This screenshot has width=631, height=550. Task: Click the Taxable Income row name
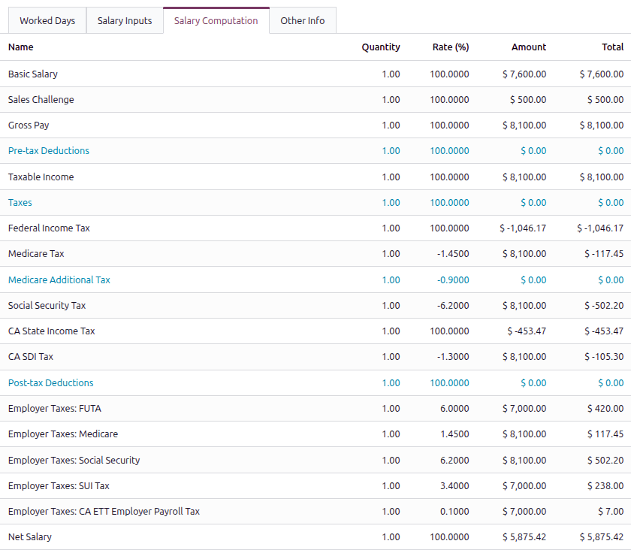pos(41,177)
